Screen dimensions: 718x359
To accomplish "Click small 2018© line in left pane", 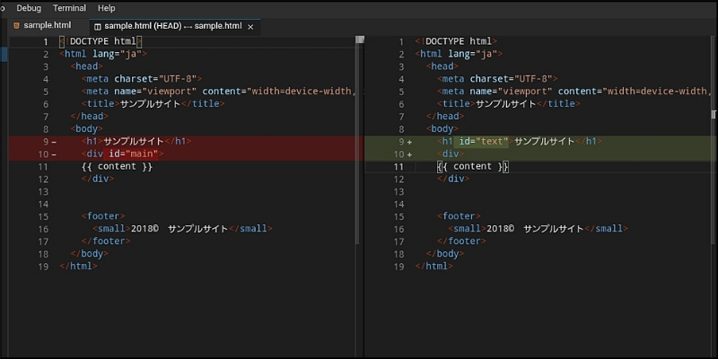I will [183, 229].
